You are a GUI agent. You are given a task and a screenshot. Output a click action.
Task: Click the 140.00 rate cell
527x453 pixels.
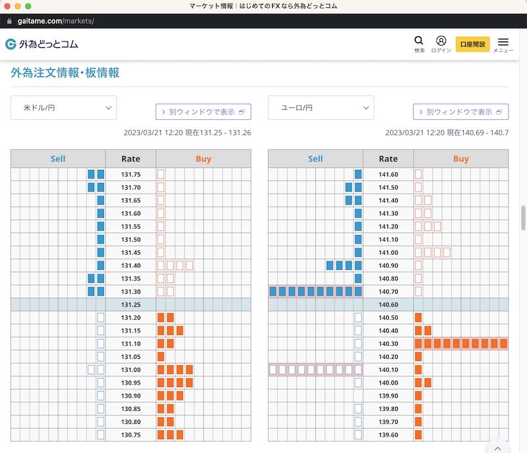coord(388,383)
